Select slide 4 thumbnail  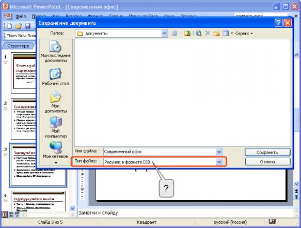[38, 201]
